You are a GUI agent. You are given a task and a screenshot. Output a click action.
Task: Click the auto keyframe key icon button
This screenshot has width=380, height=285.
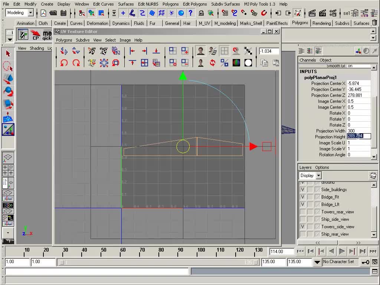365,262
